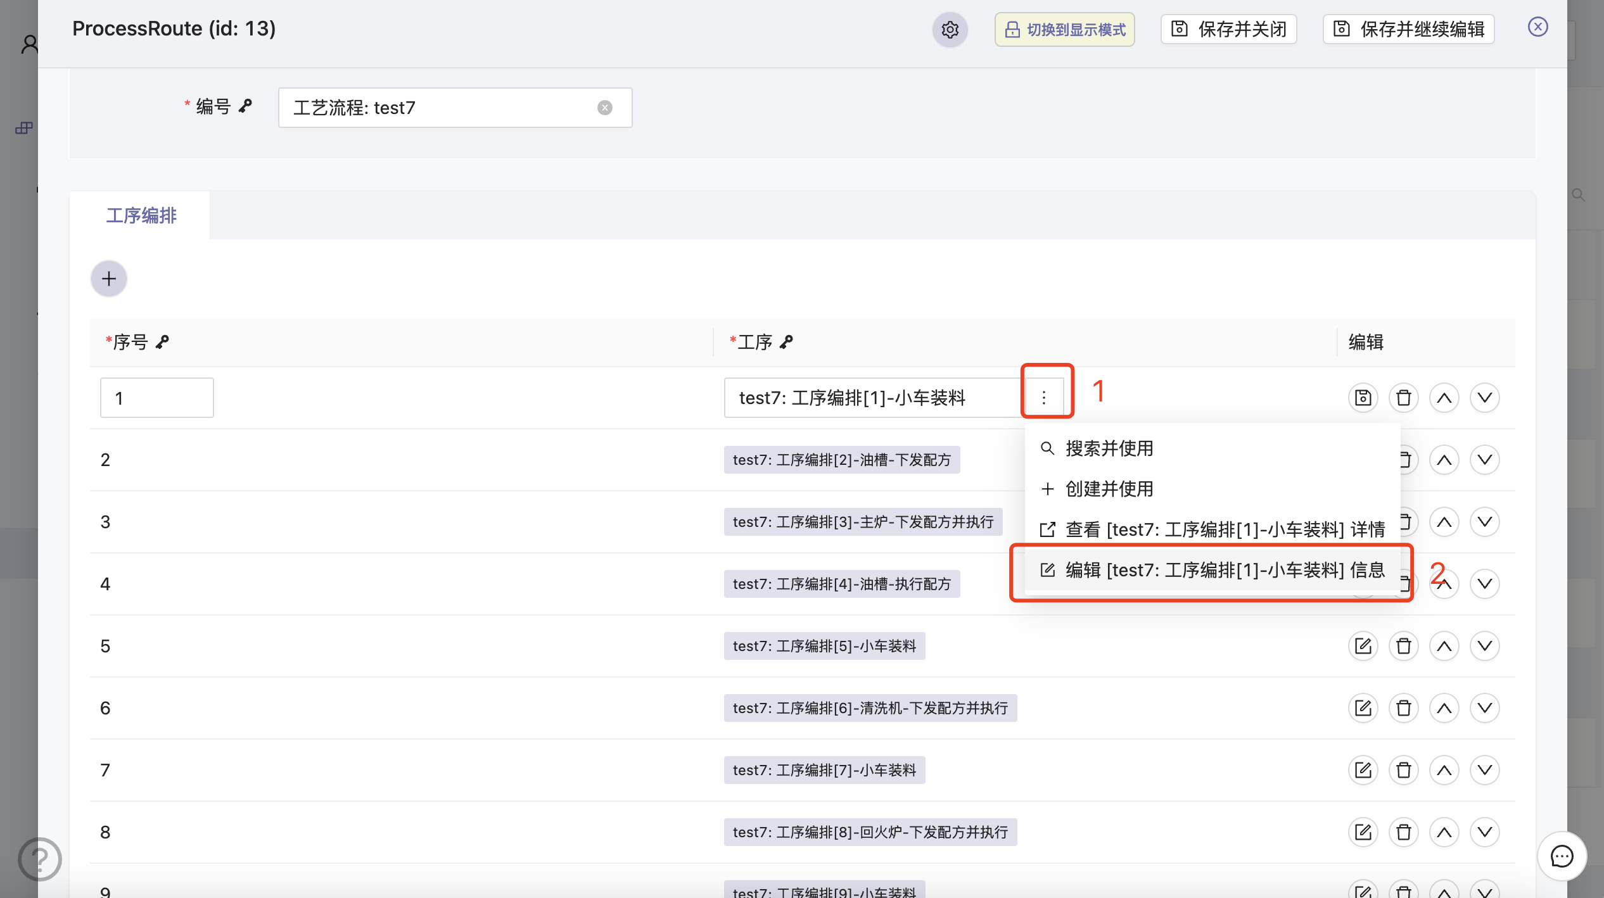Click the 序号 input field showing 1
Image resolution: width=1604 pixels, height=898 pixels.
click(157, 398)
